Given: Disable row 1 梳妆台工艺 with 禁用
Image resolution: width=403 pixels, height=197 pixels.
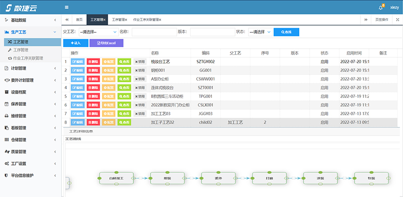Looking at the screenshot, I should click(140, 62).
